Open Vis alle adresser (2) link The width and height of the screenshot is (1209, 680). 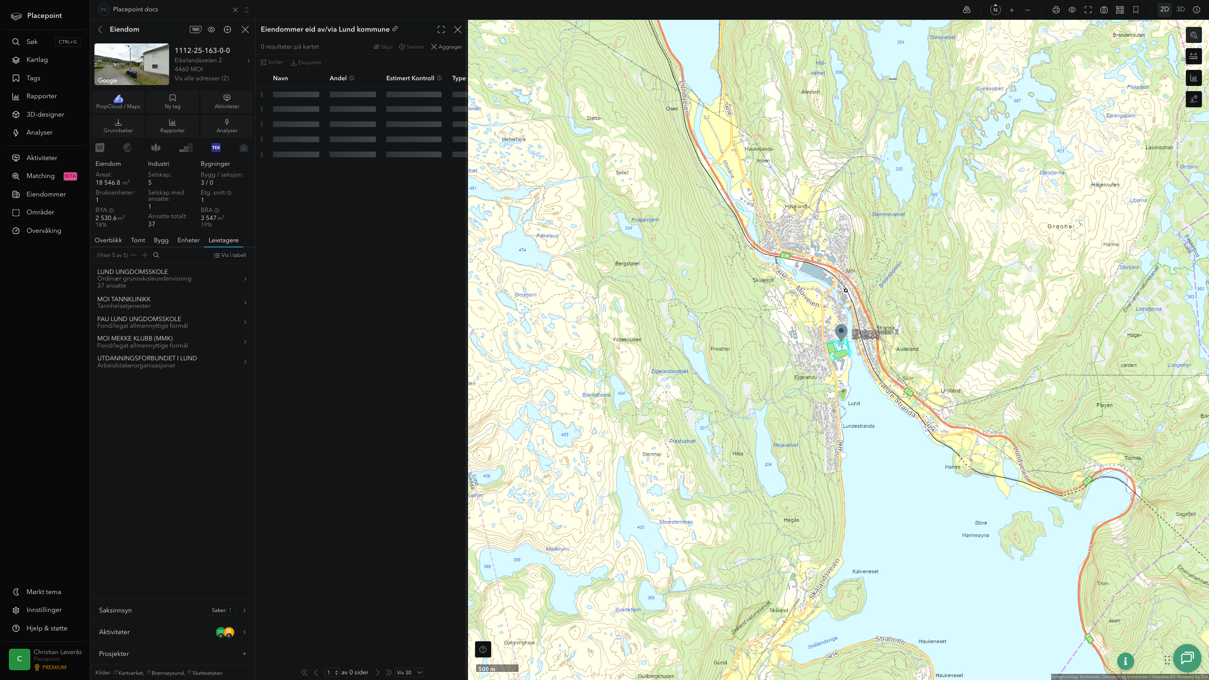coord(202,78)
